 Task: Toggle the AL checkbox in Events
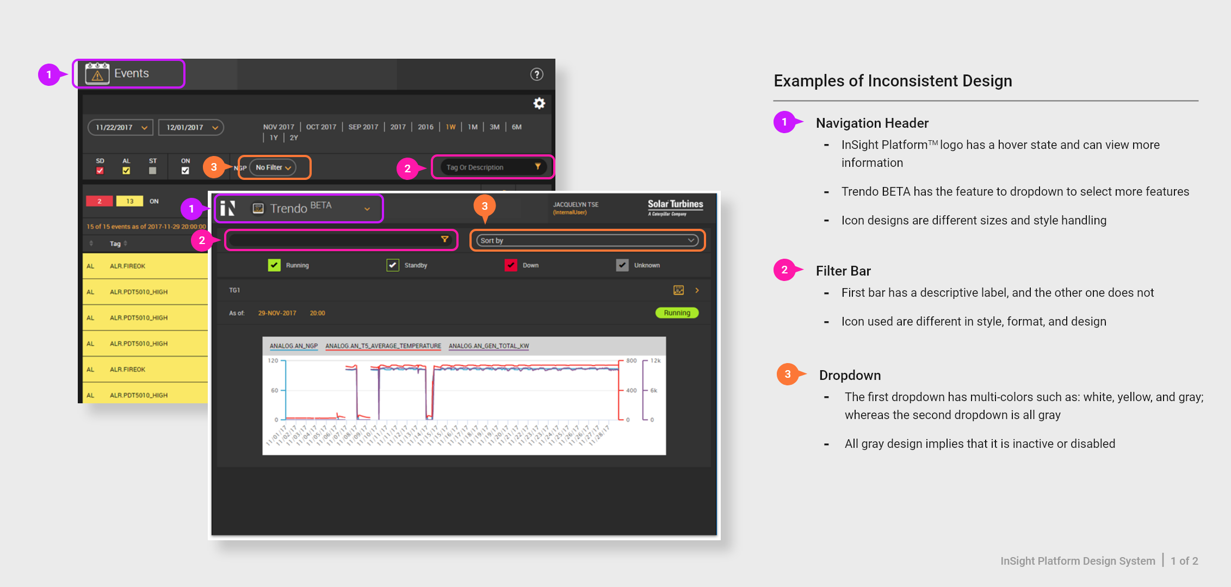click(126, 171)
